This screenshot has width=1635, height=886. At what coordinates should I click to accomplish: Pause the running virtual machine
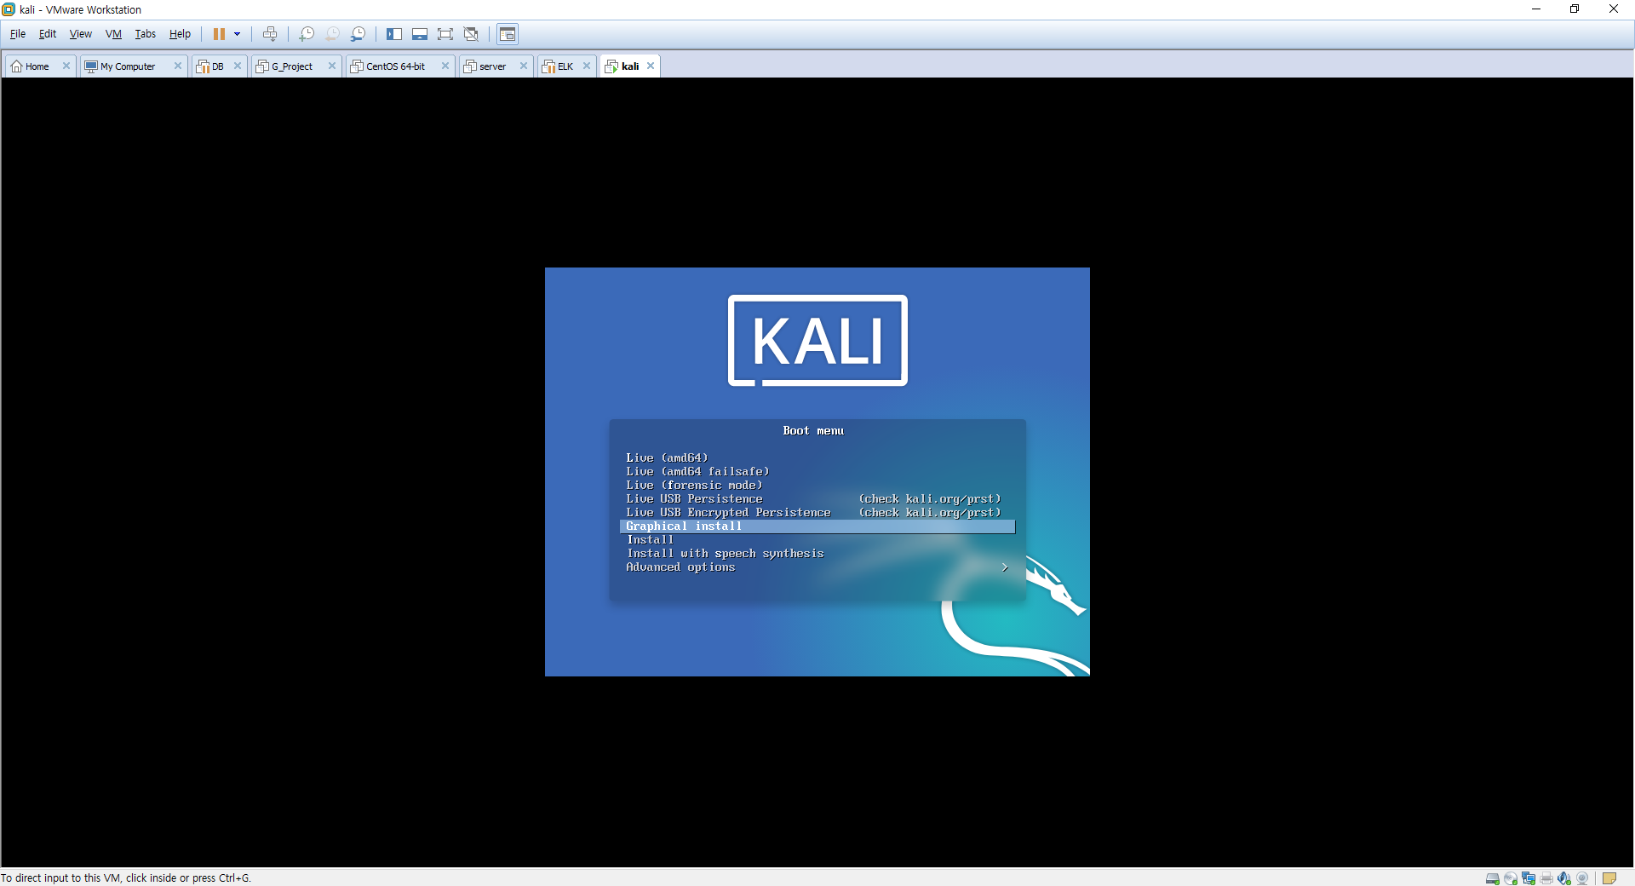[x=219, y=34]
